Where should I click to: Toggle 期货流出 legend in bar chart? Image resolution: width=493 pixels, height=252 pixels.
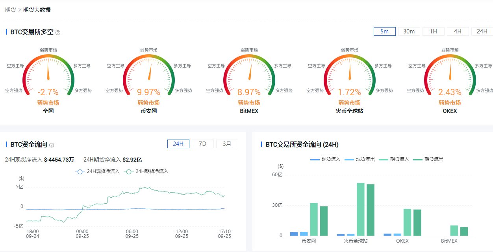[x=428, y=159]
